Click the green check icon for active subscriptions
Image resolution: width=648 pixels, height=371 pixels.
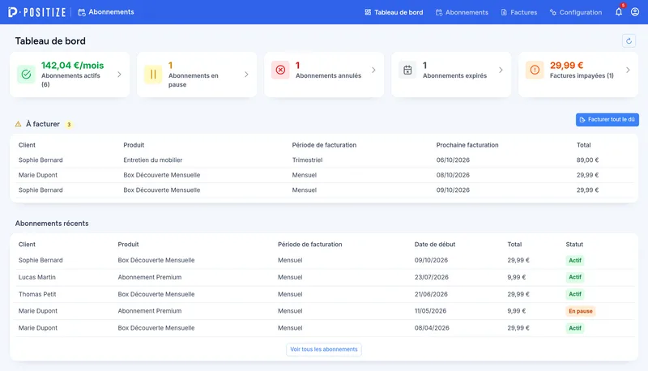click(26, 75)
